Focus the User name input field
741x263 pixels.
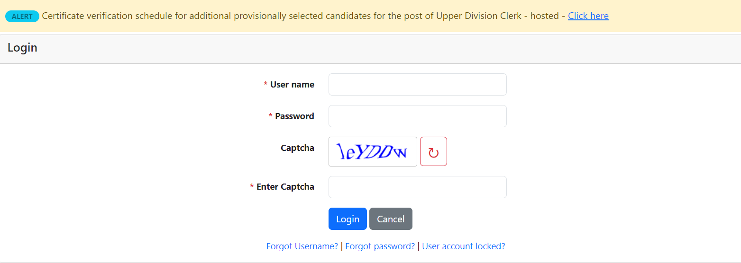coord(417,84)
